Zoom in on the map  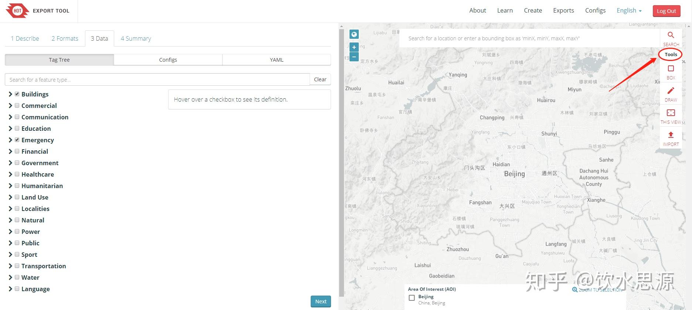pos(354,47)
